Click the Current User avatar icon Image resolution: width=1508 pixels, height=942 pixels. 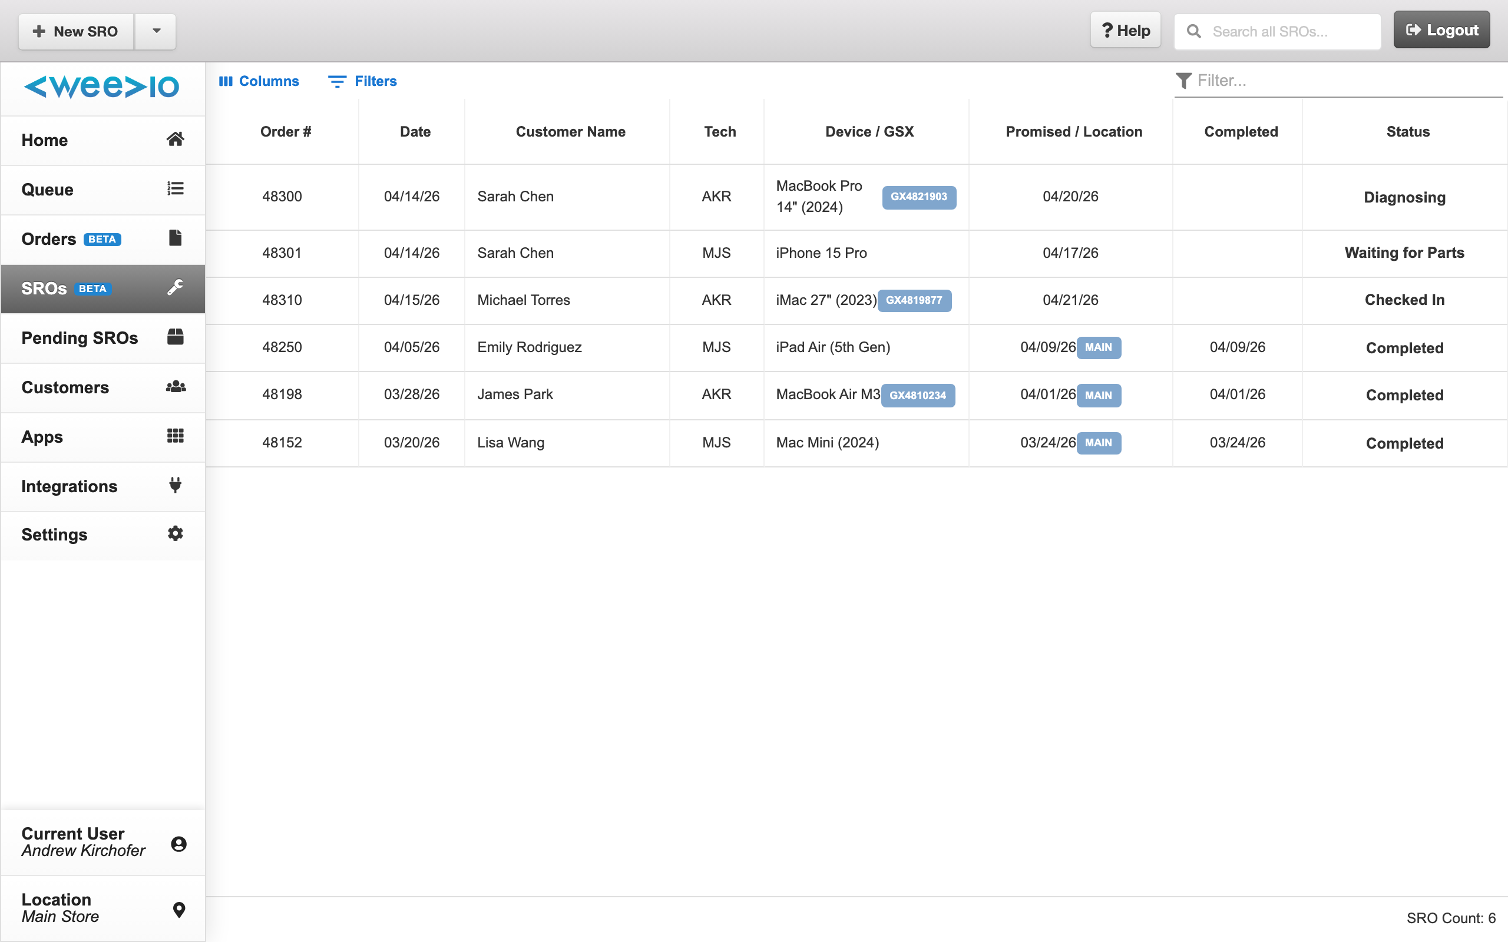pos(179,844)
